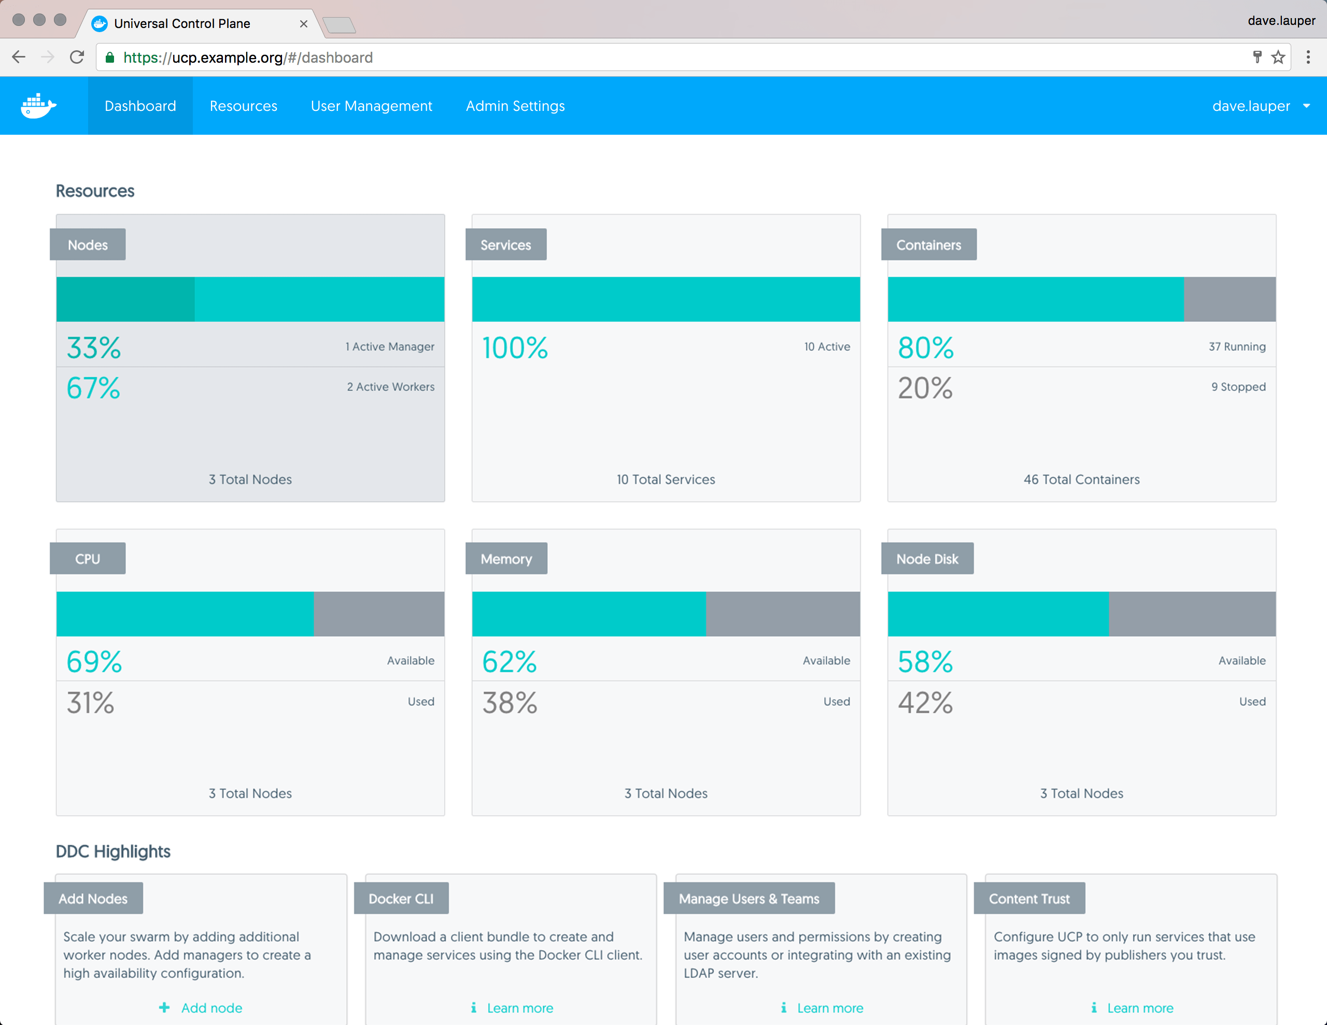This screenshot has width=1327, height=1025.
Task: Click the password key icon in the address bar
Action: click(x=1257, y=57)
